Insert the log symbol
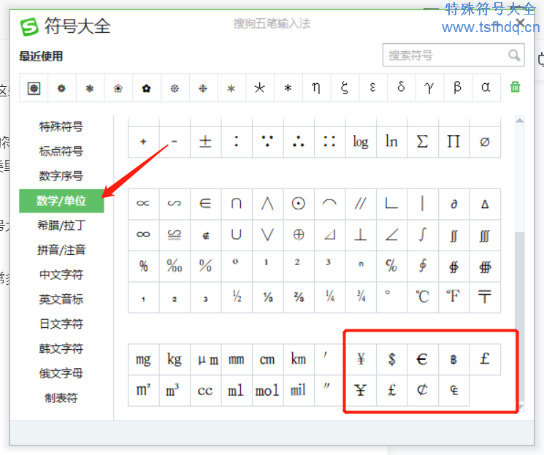The height and width of the screenshot is (455, 544). 361,142
